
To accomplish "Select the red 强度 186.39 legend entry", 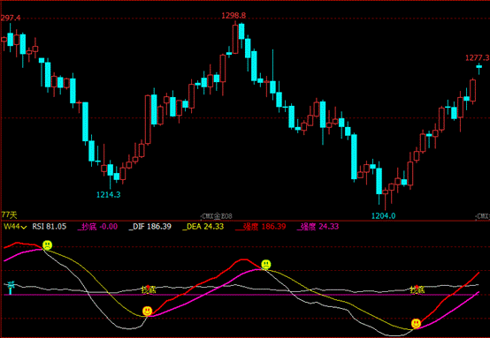I will point(261,227).
